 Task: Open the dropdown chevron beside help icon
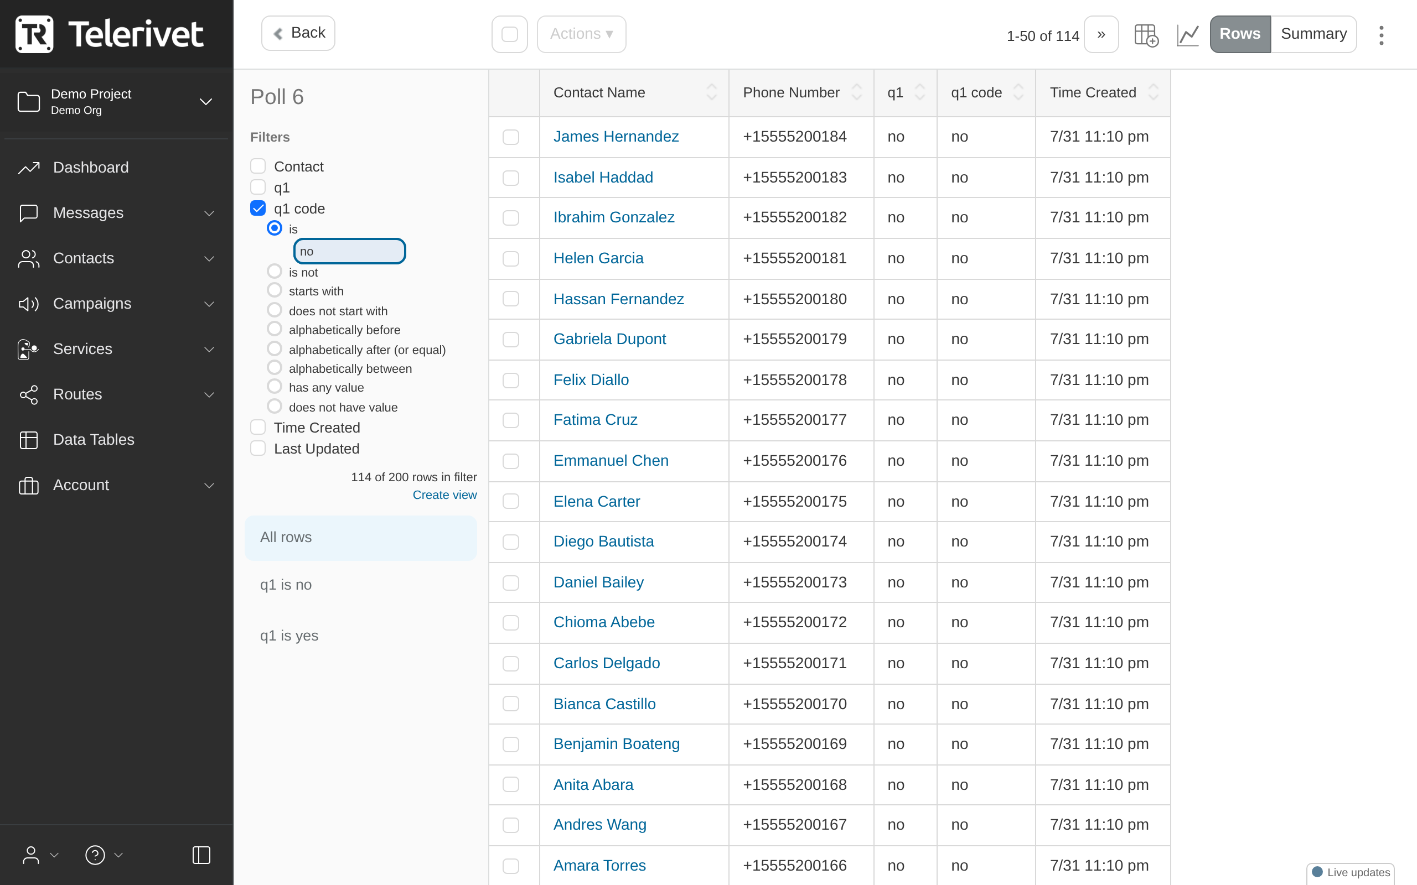pos(118,855)
